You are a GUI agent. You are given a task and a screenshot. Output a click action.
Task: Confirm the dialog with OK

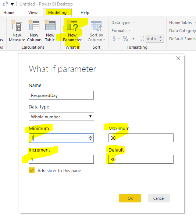[130, 198]
